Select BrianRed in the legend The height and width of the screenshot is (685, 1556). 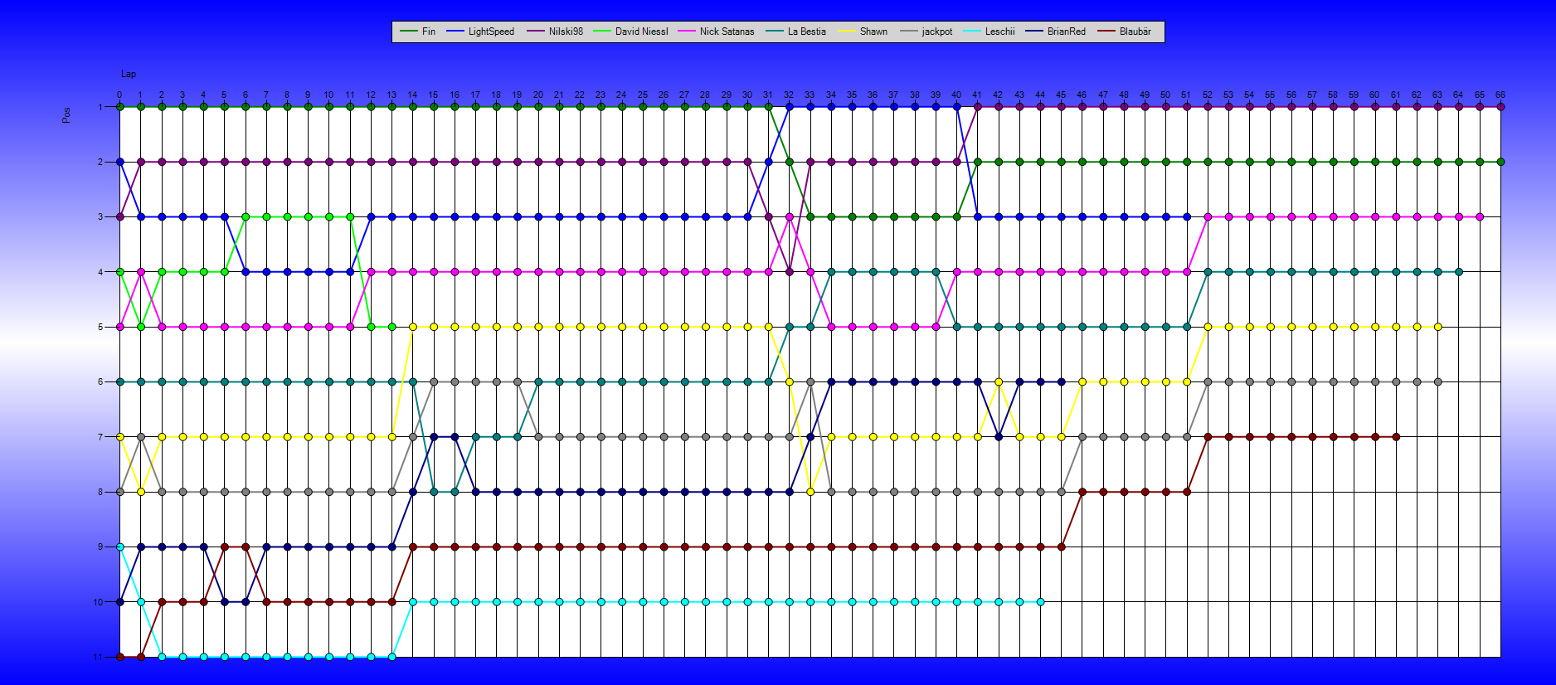(1055, 32)
